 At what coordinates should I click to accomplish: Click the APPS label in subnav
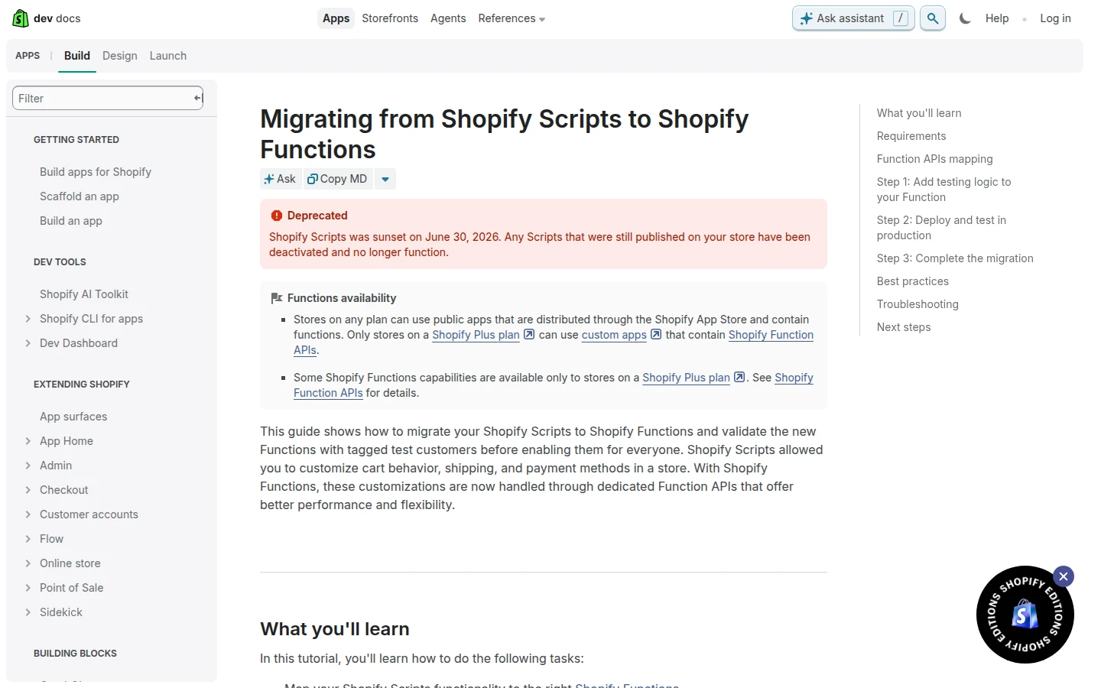pos(28,56)
